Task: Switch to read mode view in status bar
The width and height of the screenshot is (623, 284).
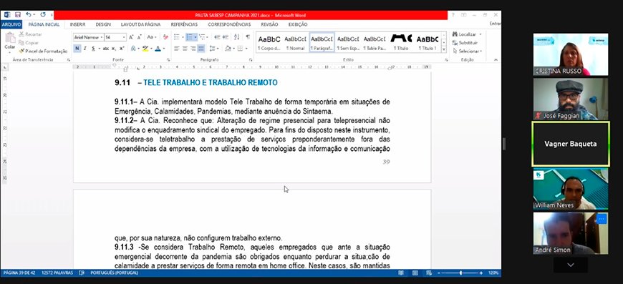Action: [401, 273]
